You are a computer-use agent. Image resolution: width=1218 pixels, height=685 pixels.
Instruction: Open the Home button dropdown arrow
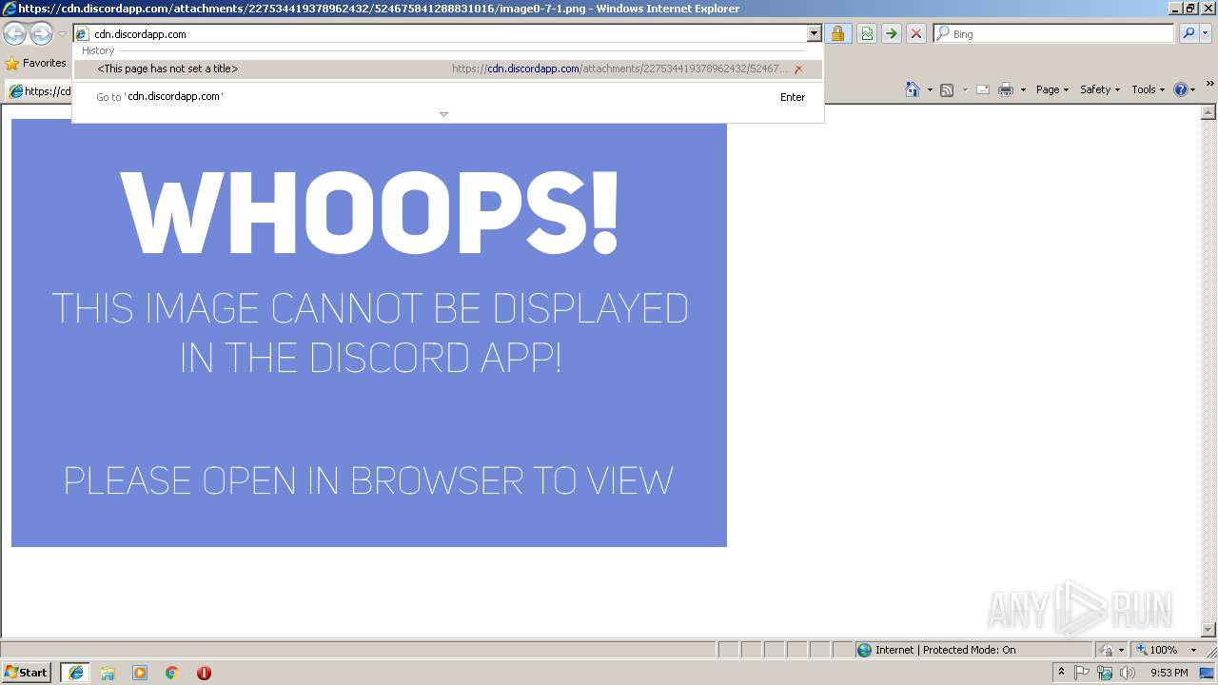tap(930, 89)
